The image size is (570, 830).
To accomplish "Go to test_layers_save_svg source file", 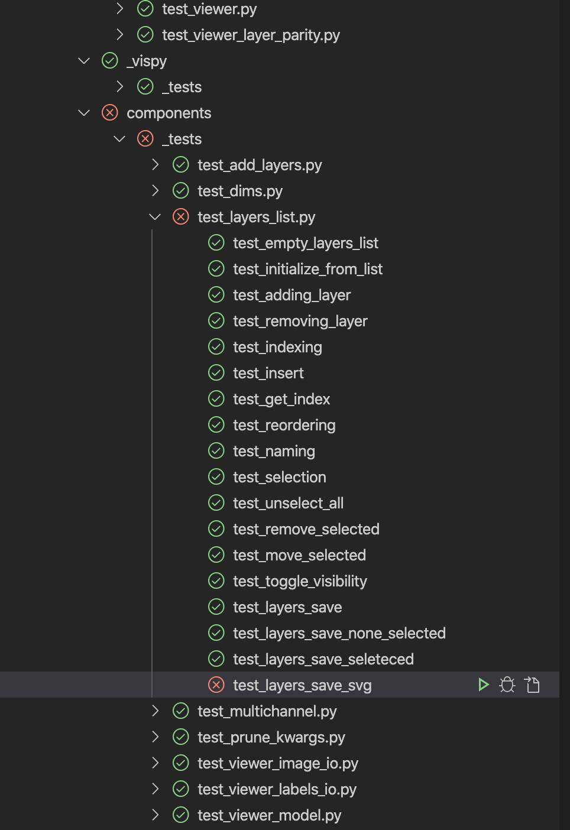I will pyautogui.click(x=532, y=685).
